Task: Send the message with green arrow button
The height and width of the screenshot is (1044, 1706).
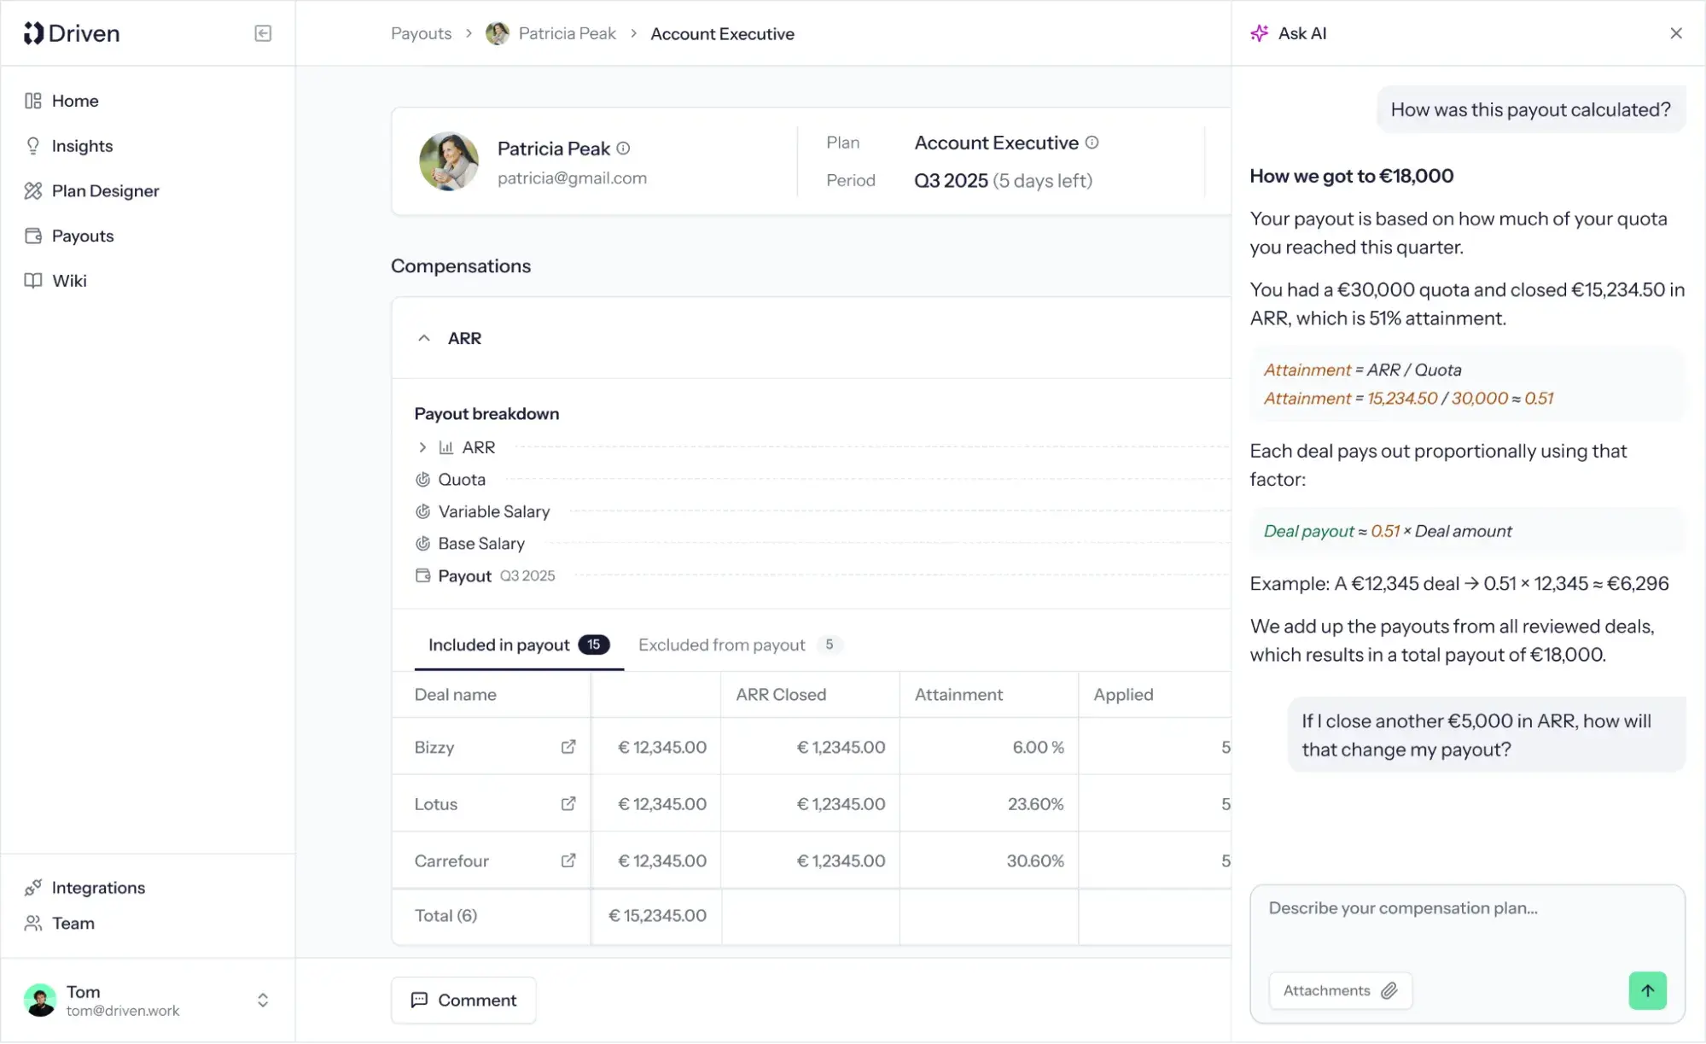Action: pos(1647,991)
